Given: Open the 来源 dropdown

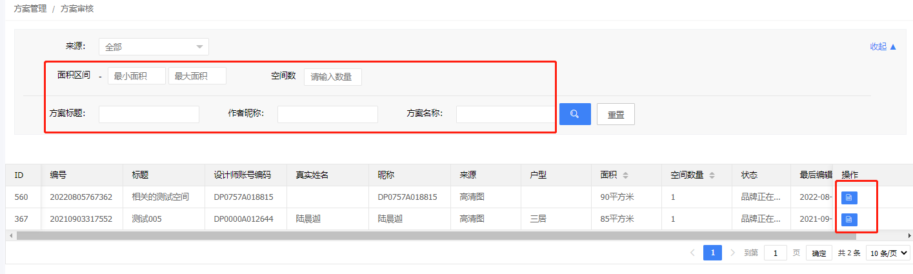Looking at the screenshot, I should [x=154, y=46].
